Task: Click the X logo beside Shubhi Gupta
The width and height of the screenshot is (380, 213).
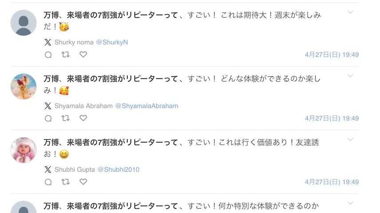Action: pyautogui.click(x=48, y=170)
